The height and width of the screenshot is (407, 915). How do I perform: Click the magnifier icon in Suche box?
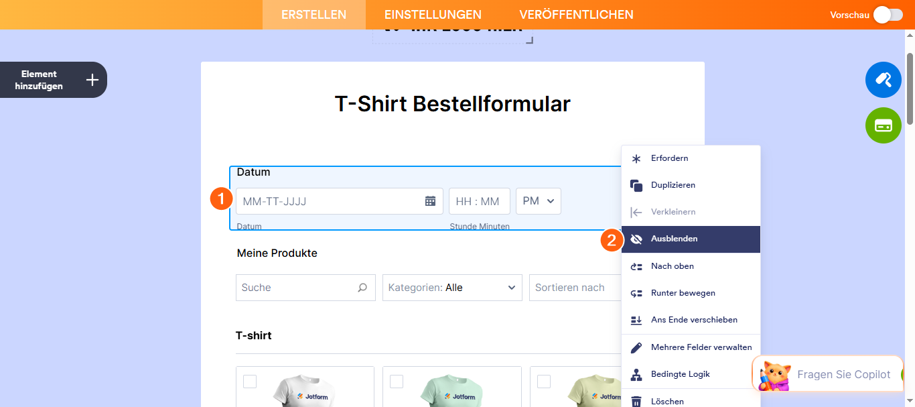pyautogui.click(x=362, y=288)
